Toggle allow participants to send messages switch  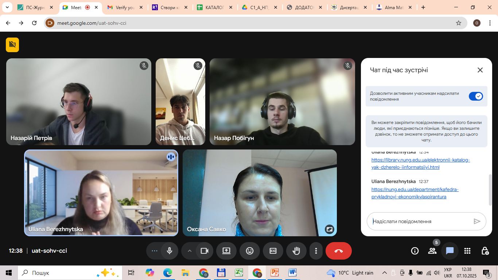476,96
